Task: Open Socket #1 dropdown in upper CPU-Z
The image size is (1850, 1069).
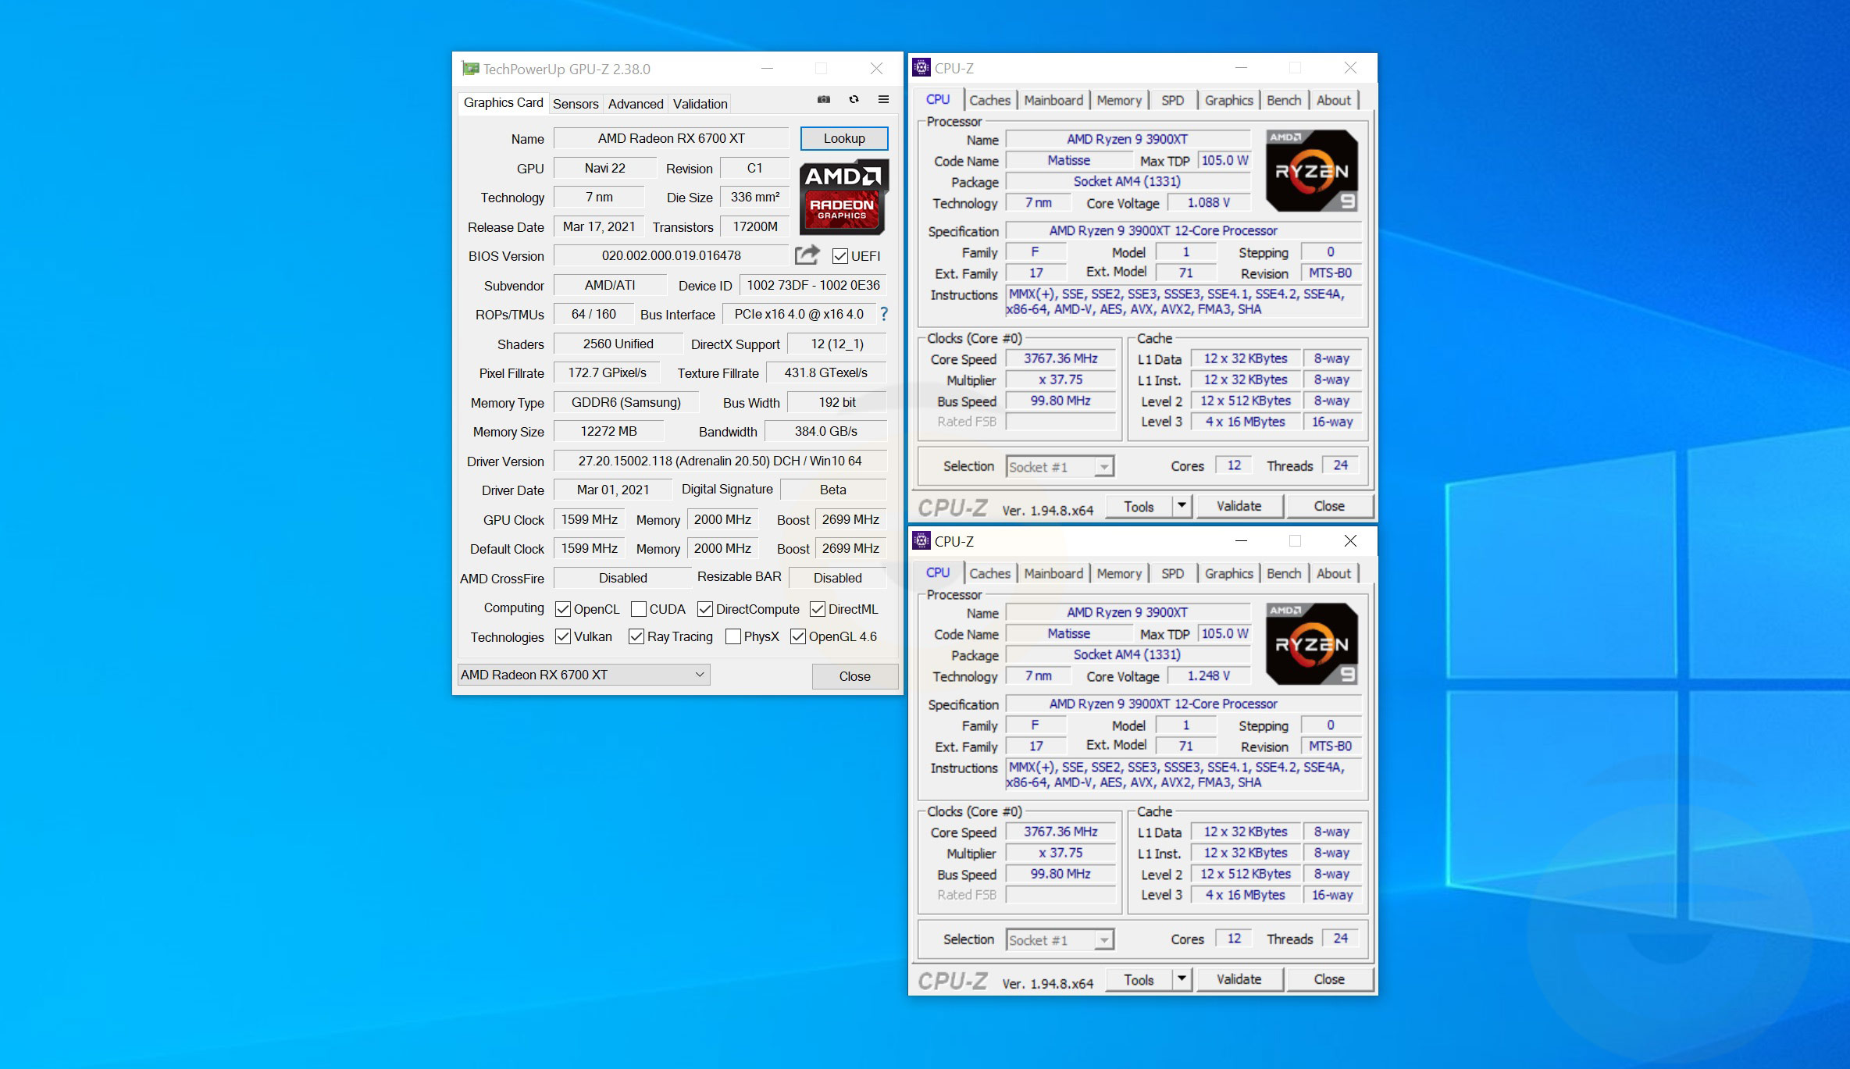Action: coord(1060,467)
